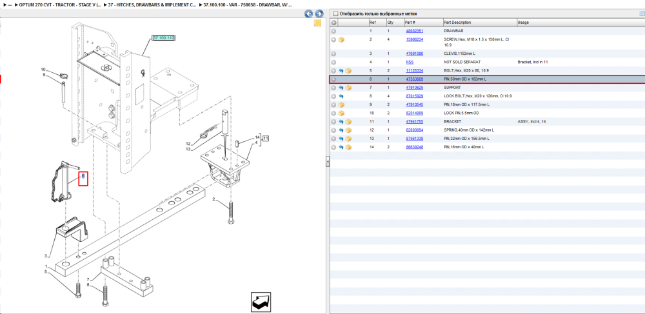Select 'PIN,32mm OD x 156.5mm L' description text
Screen dimensions: 645x314
[x=469, y=139]
